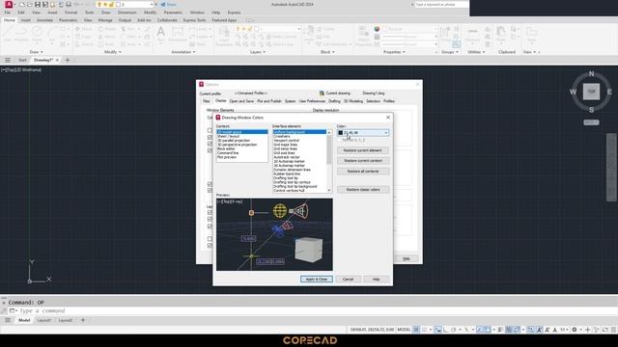Image resolution: width=618 pixels, height=347 pixels.
Task: Expand the Layers panel title dropdown
Action: 258,52
